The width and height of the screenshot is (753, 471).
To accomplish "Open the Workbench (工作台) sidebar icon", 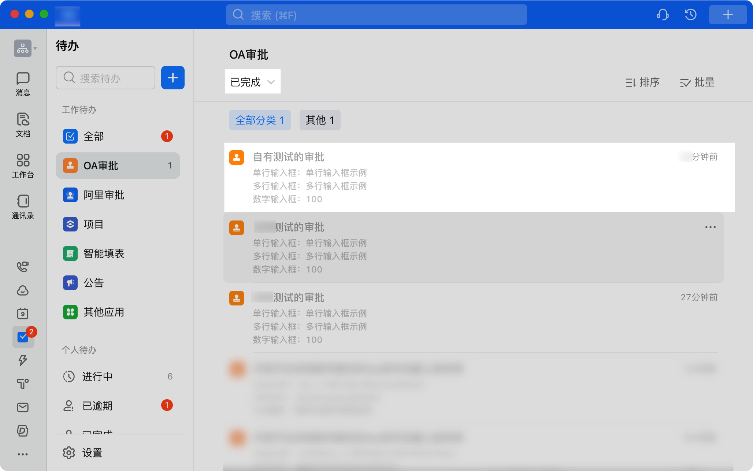I will (23, 166).
